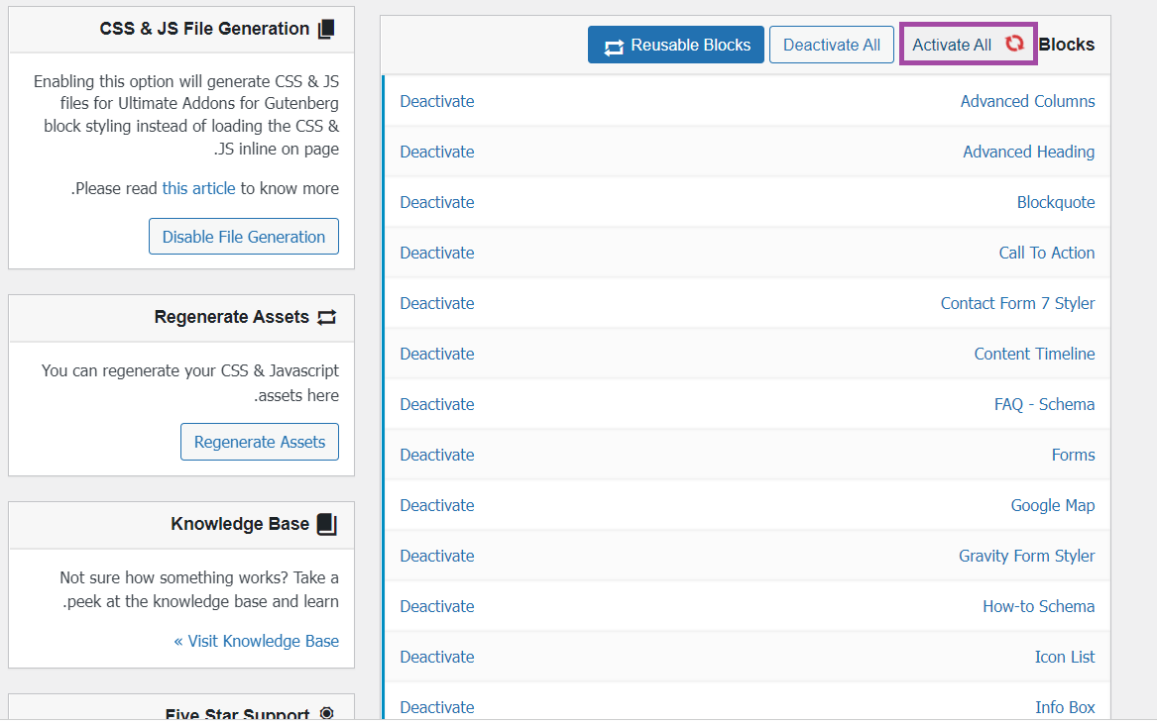Open the Advanced Heading block link

point(1028,152)
